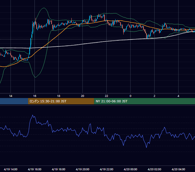The height and width of the screenshot is (172, 195).
Task: Click the oscillator line lowest trough after 00:00
Action: (x=146, y=148)
